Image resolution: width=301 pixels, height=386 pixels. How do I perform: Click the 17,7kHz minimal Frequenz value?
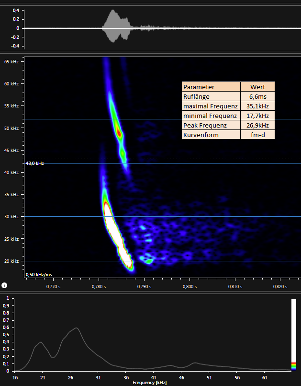click(x=257, y=116)
